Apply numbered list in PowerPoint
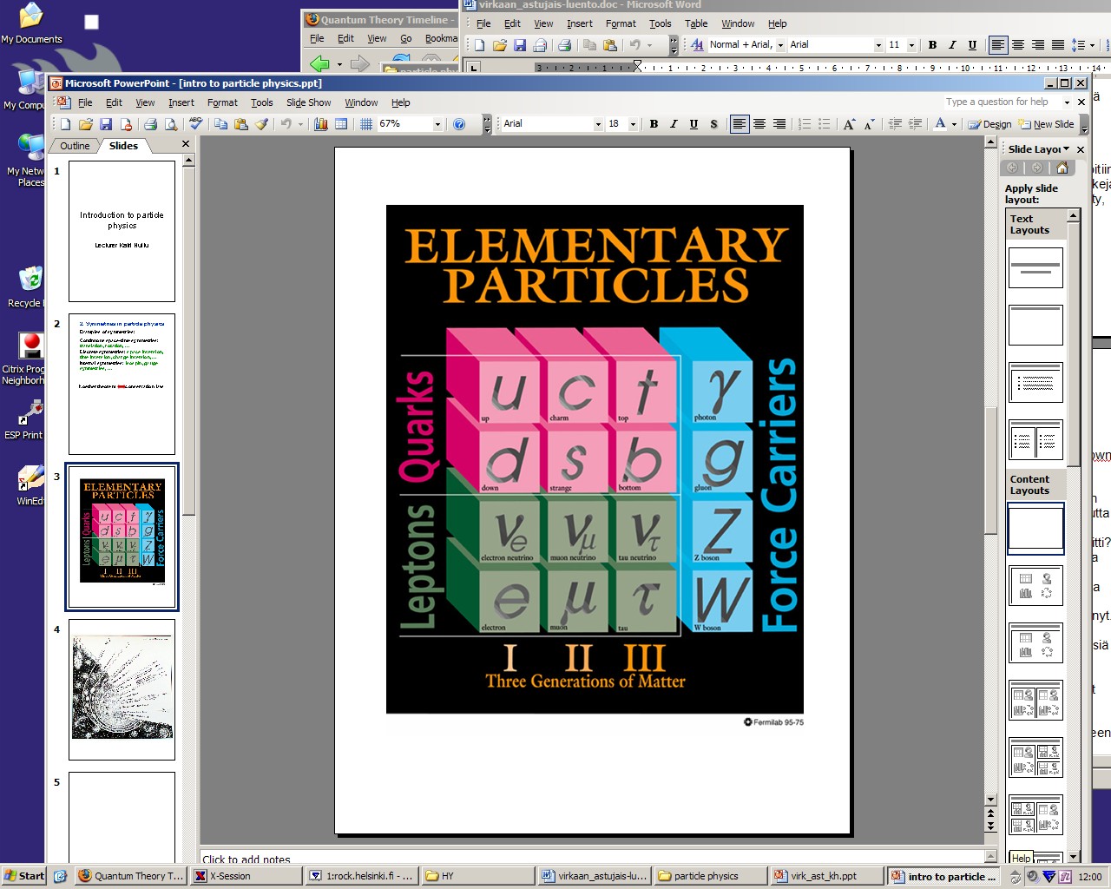The width and height of the screenshot is (1111, 889). coord(805,124)
